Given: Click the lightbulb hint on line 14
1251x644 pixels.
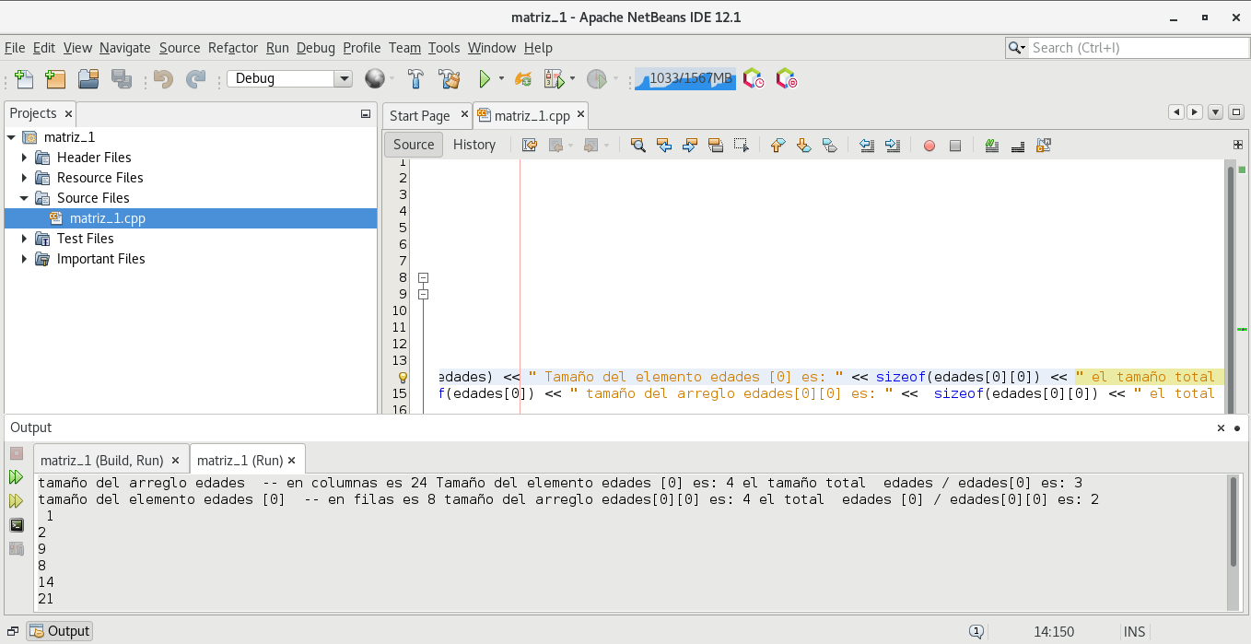Looking at the screenshot, I should 403,377.
